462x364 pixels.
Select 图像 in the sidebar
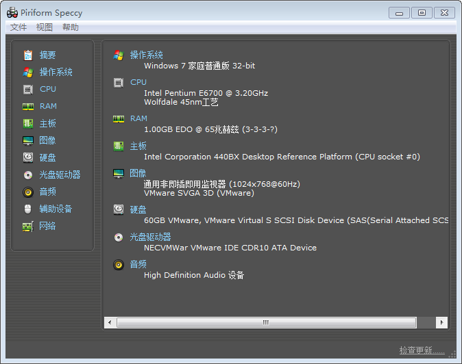coord(47,140)
